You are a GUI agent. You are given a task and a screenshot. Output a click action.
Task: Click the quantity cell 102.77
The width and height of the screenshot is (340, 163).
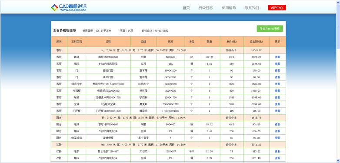click(x=209, y=57)
